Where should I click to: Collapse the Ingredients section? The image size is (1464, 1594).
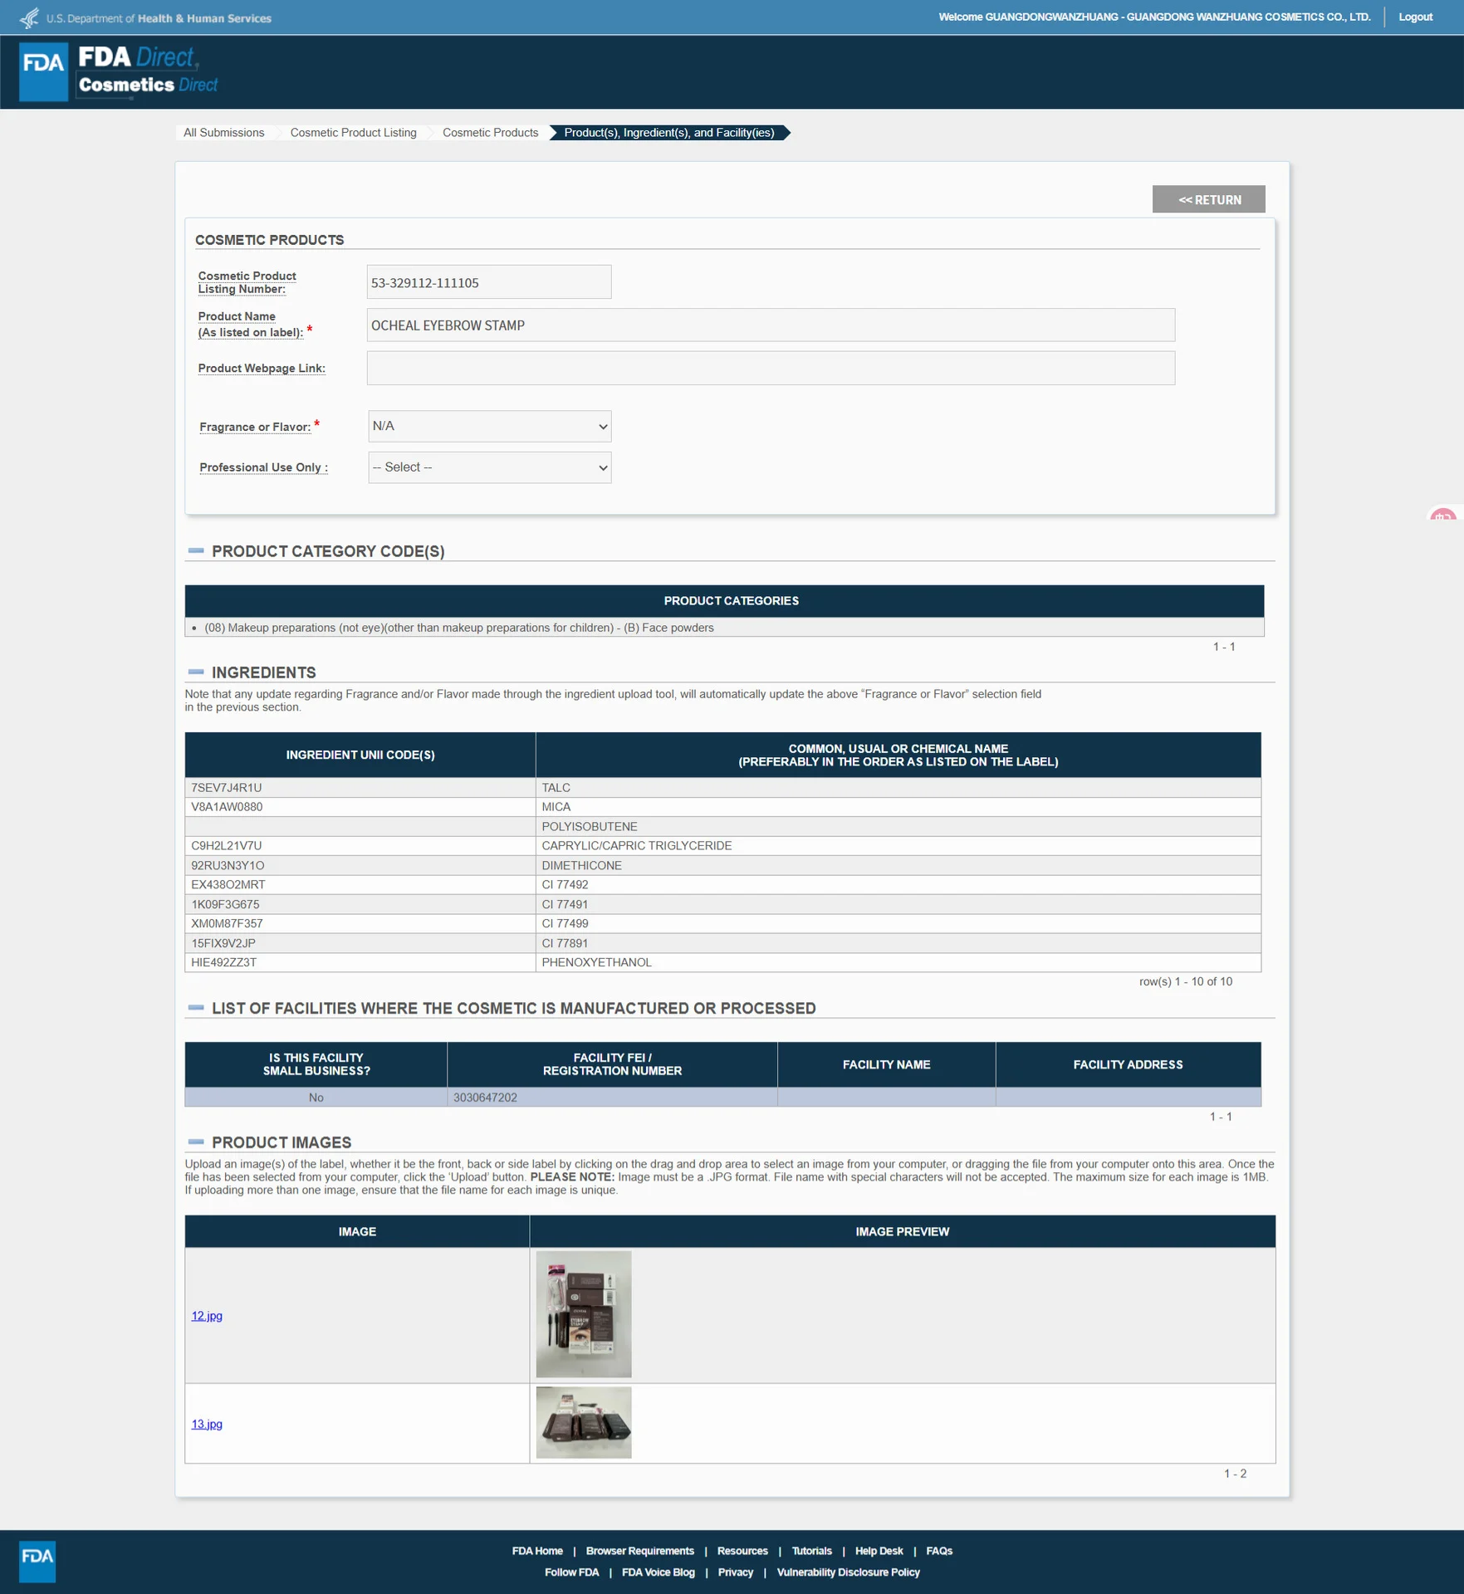(196, 672)
